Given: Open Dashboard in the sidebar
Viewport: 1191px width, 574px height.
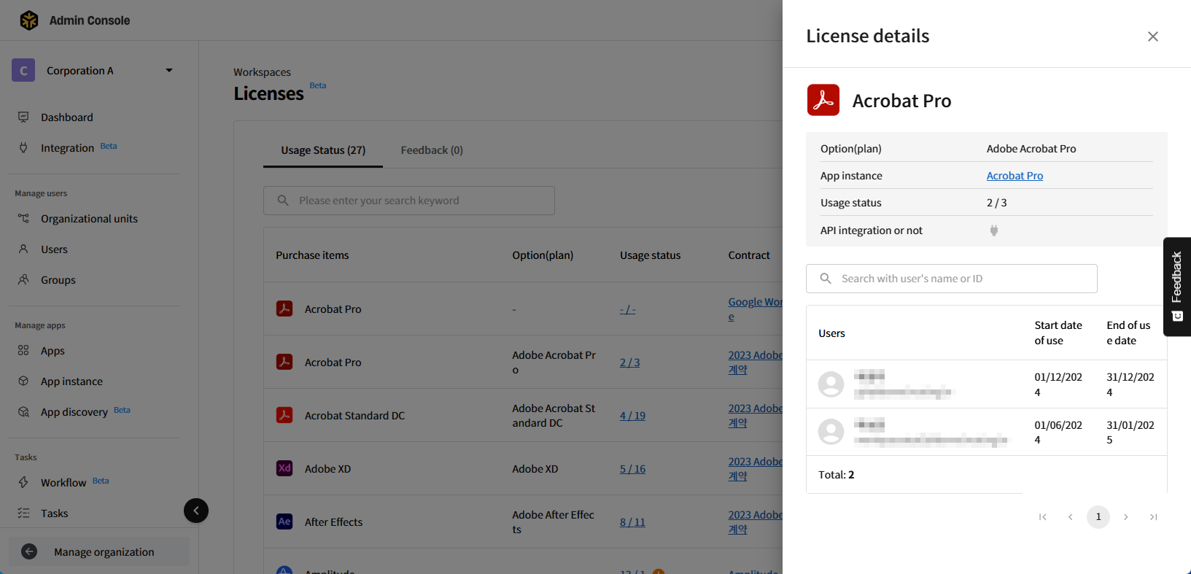Looking at the screenshot, I should coord(67,117).
